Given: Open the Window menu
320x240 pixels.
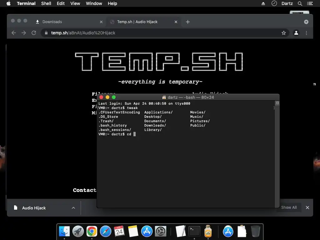Looking at the screenshot, I should 94,3.
